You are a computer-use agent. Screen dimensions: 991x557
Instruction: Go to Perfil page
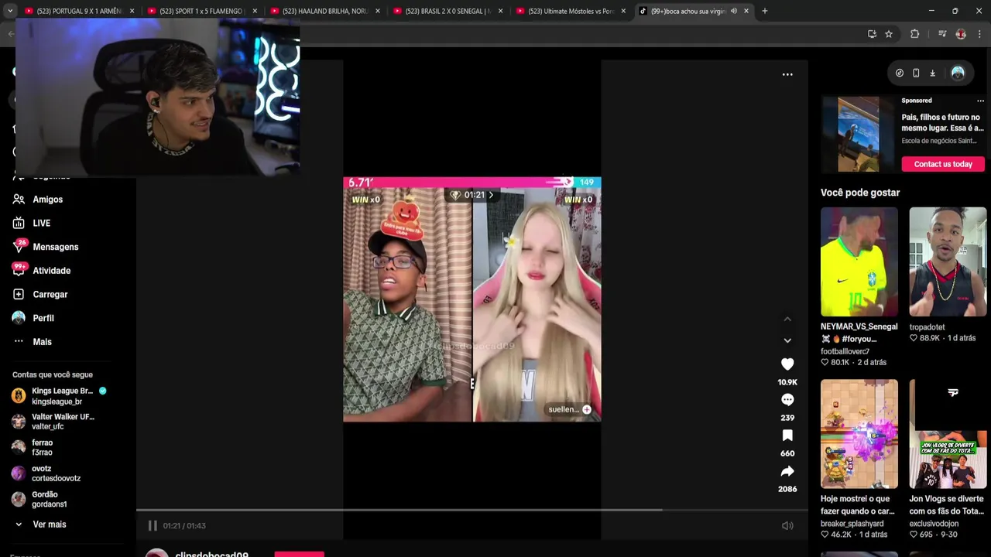tap(43, 318)
